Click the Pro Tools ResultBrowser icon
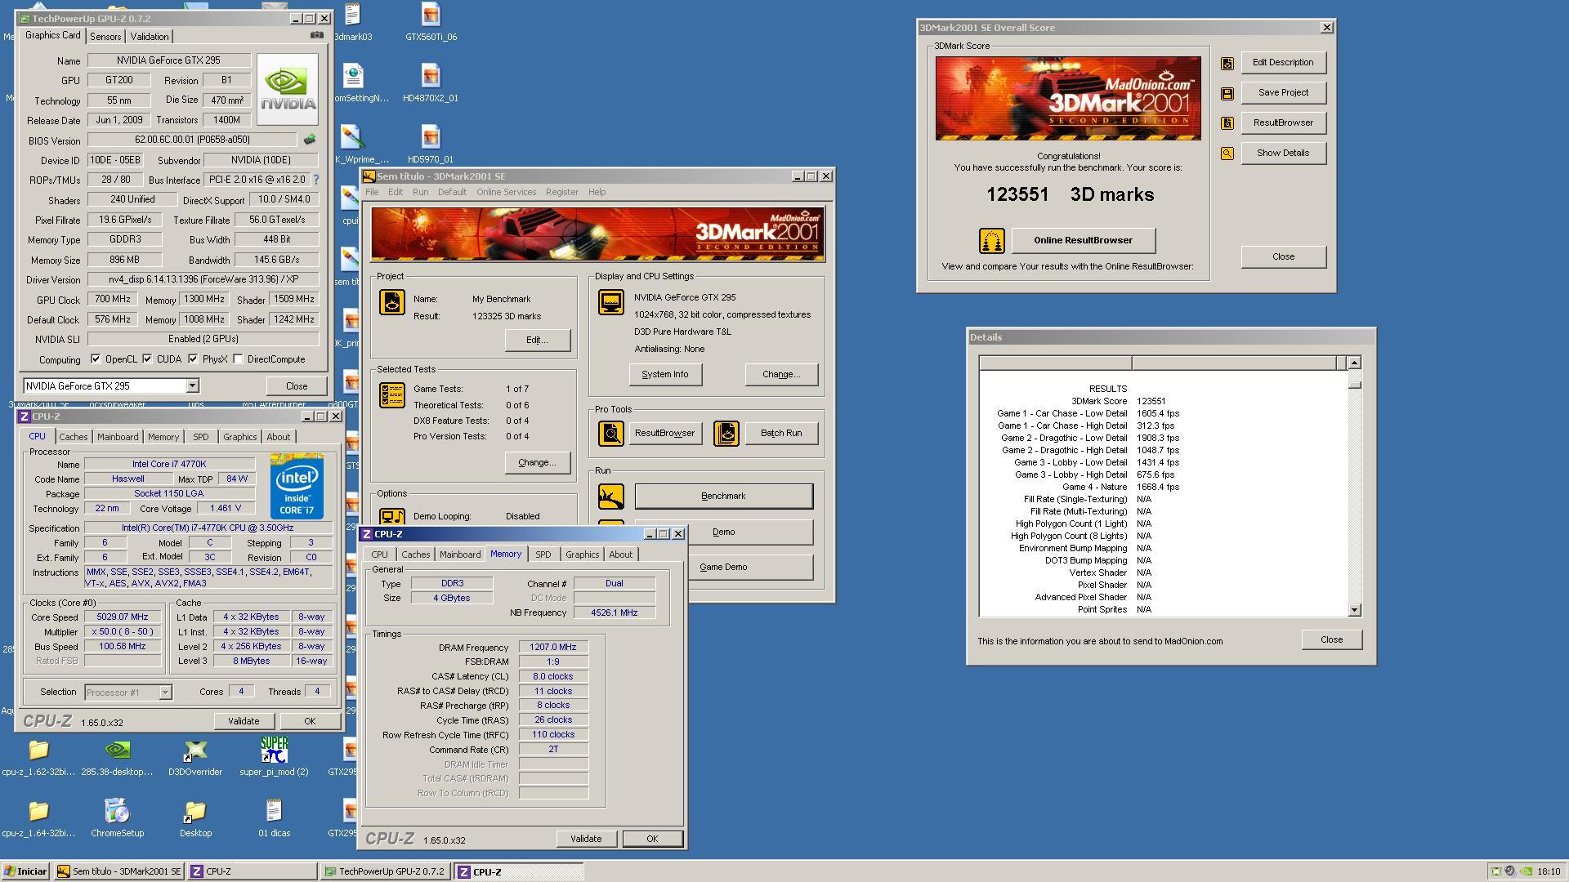This screenshot has height=882, width=1569. [x=611, y=434]
